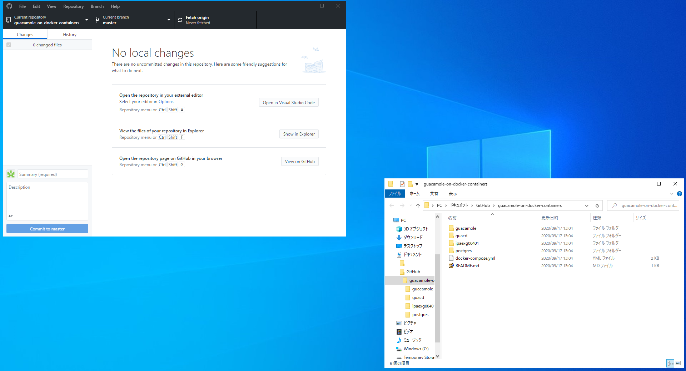The image size is (686, 371).
Task: Open the Edit menu in GitHub Desktop
Action: tap(36, 6)
